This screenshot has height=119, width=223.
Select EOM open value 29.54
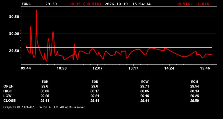[x=194, y=86]
